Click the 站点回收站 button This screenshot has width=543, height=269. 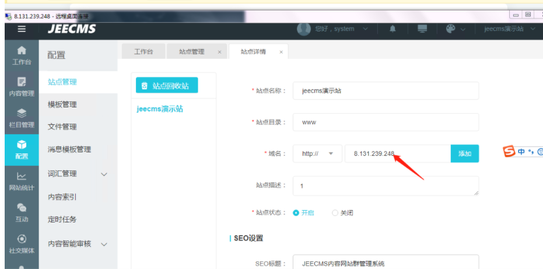tap(167, 85)
